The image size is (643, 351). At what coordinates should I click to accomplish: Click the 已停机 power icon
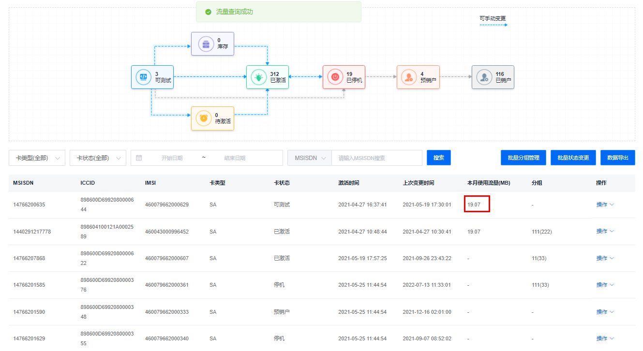[x=335, y=77]
